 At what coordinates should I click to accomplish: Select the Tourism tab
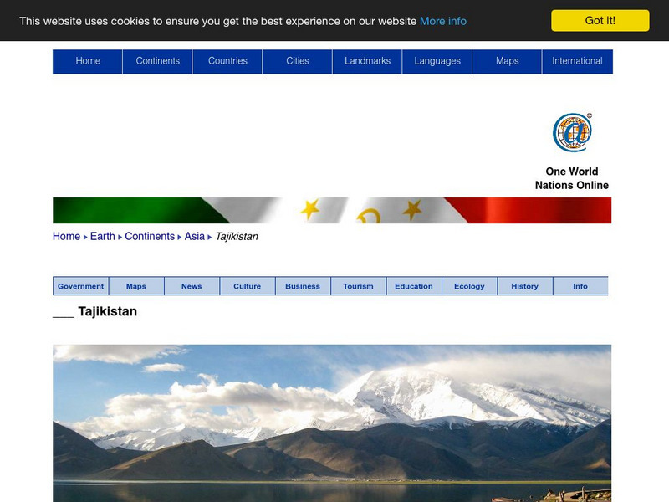tap(359, 285)
